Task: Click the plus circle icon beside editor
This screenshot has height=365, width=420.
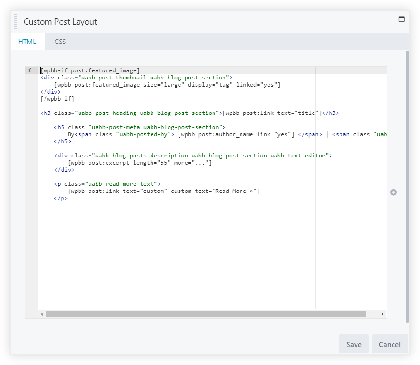Action: tap(393, 192)
